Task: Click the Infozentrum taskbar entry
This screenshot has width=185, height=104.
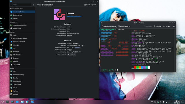Action: (x=32, y=102)
